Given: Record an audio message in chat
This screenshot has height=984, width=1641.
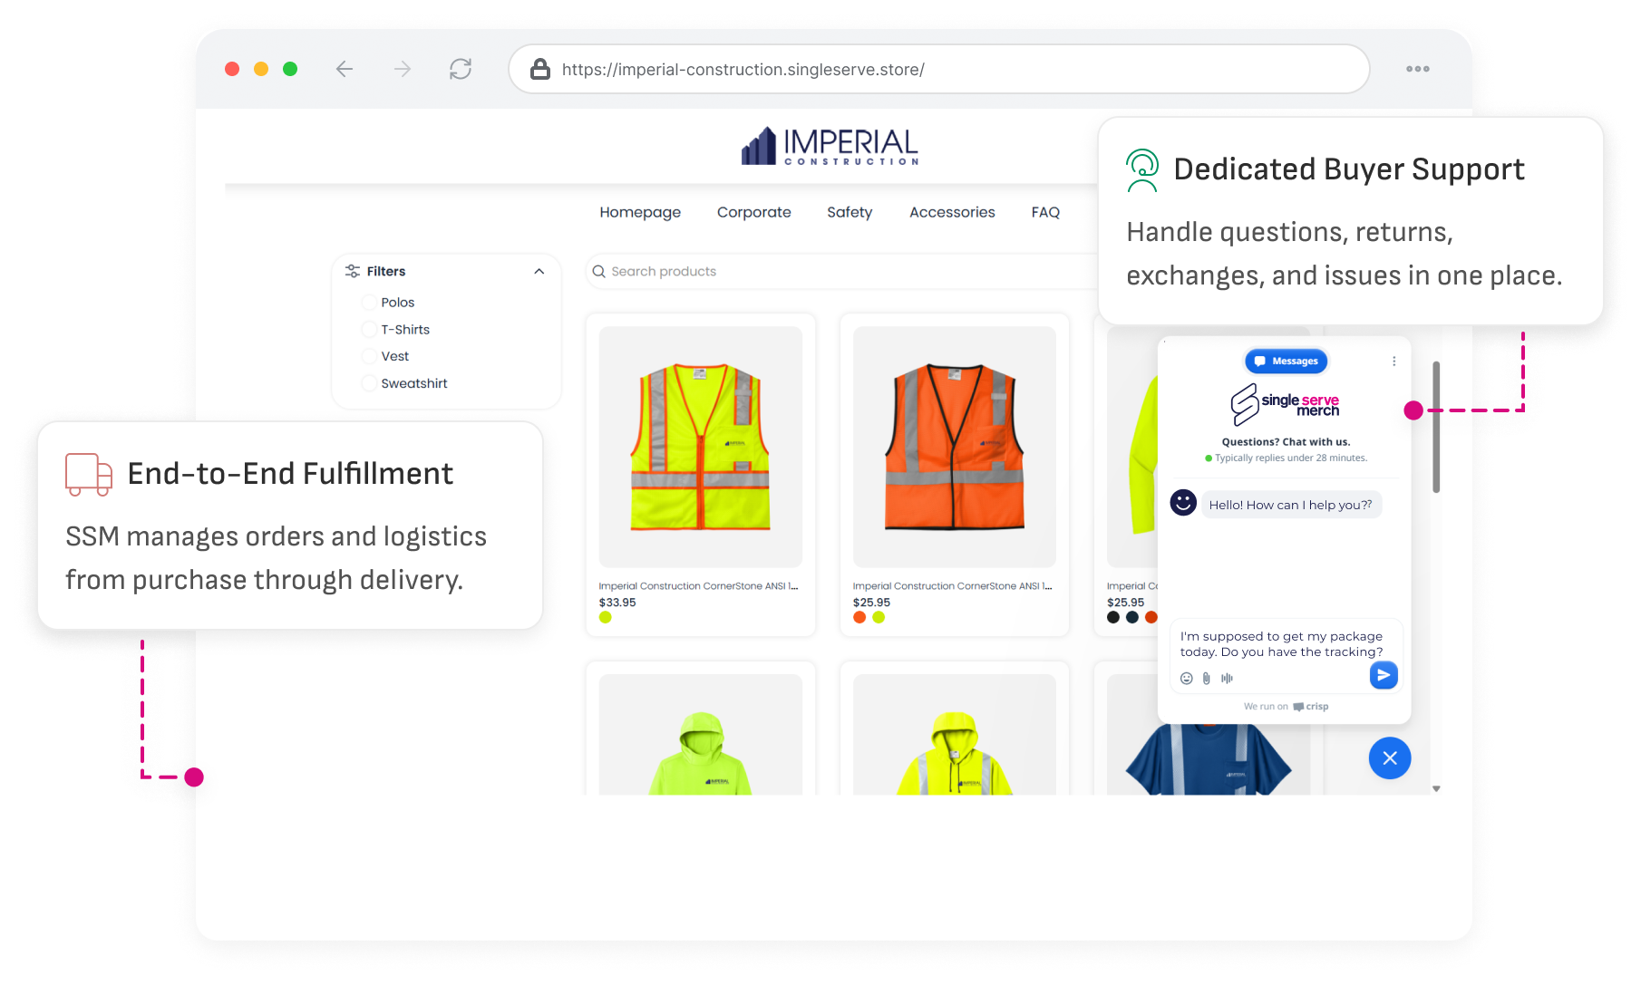Looking at the screenshot, I should (1227, 678).
